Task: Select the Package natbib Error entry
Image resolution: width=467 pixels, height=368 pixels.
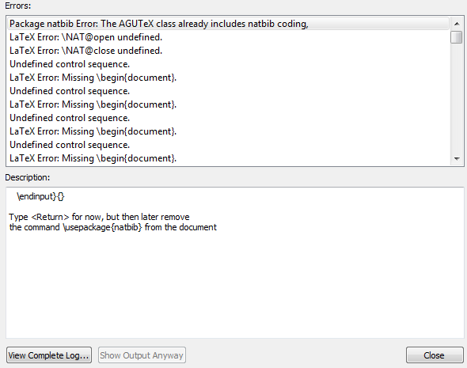Action: [x=228, y=24]
